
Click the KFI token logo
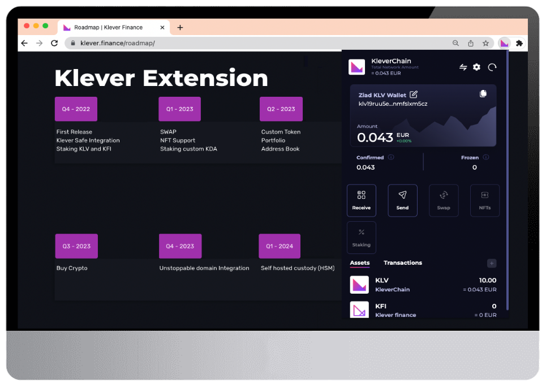click(x=359, y=309)
